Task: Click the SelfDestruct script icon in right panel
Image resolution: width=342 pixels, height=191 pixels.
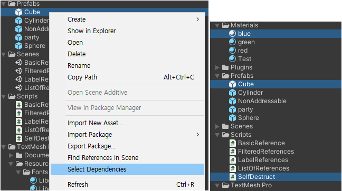Action: (233, 177)
